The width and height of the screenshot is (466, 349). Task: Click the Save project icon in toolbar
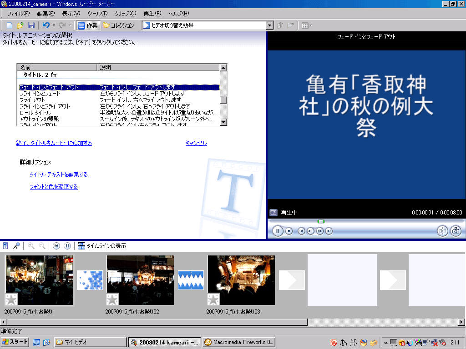(31, 25)
